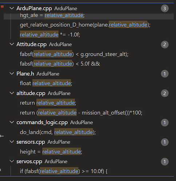Screen dimensions: 176x181
Task: Click the count badge 1 for sensors.cpp
Action: [x=165, y=142]
